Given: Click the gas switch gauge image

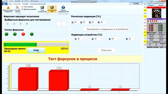Looking at the screenshot, I should [156, 13].
